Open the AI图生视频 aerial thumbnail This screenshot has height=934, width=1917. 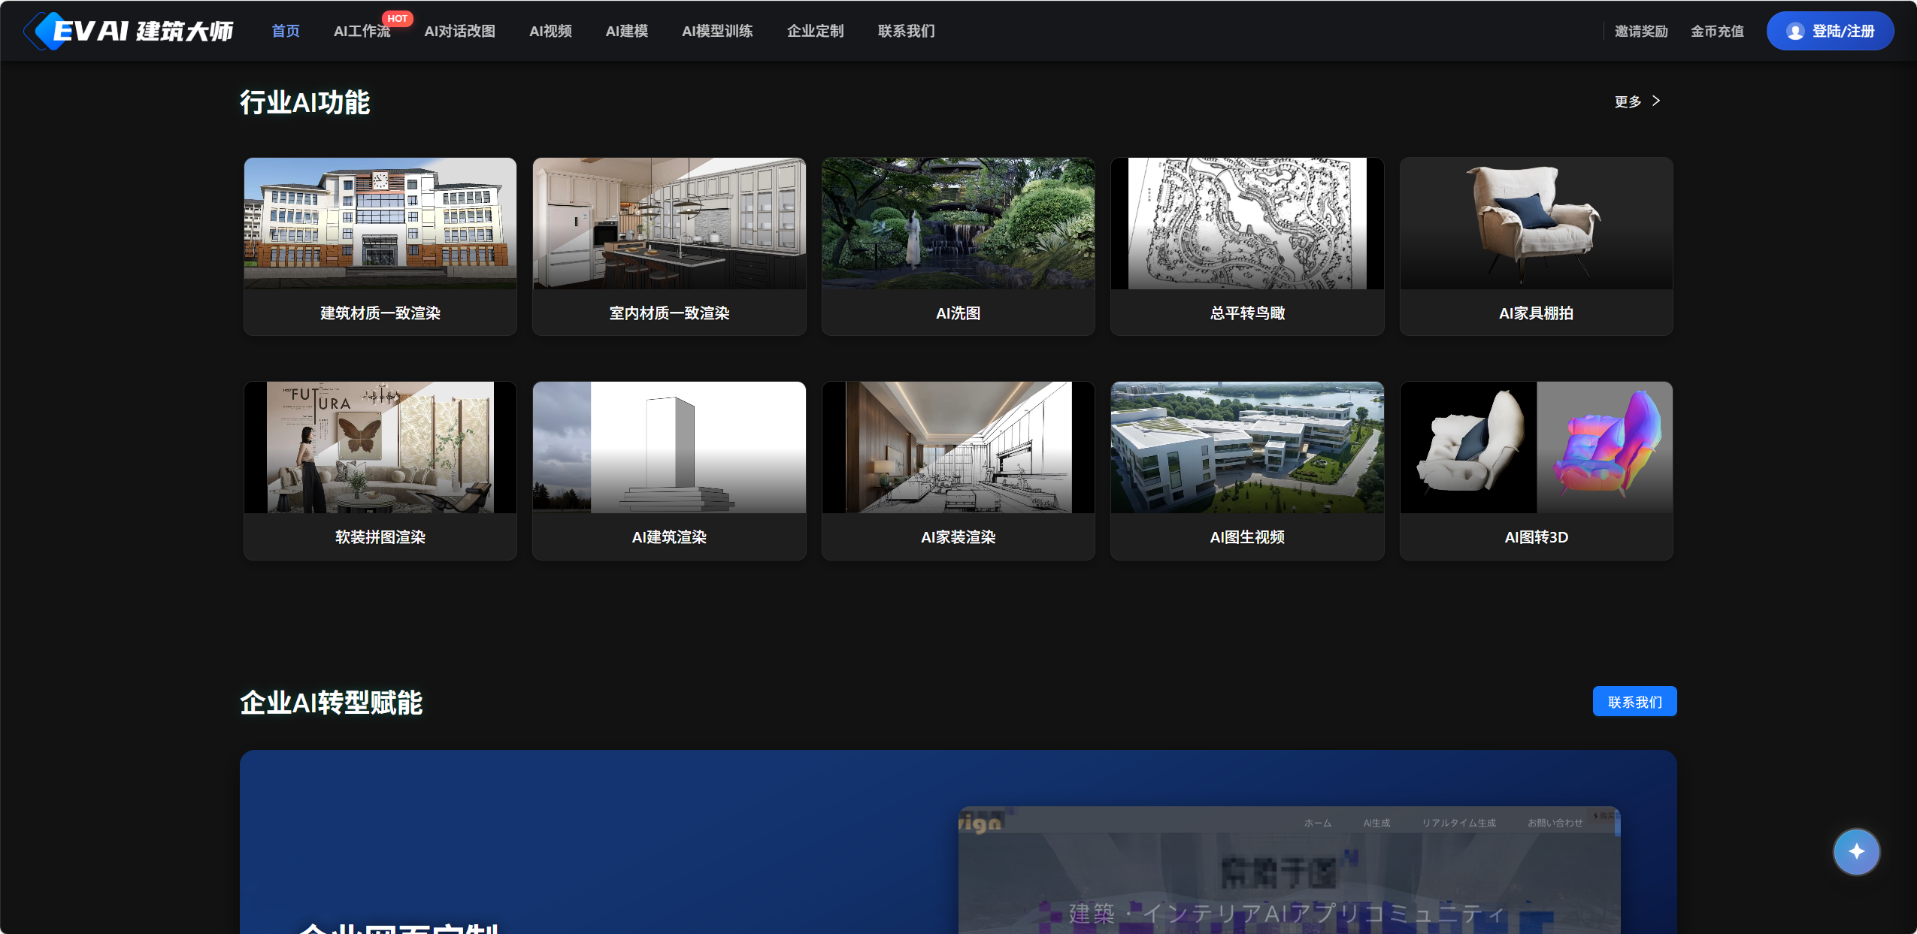coord(1247,447)
